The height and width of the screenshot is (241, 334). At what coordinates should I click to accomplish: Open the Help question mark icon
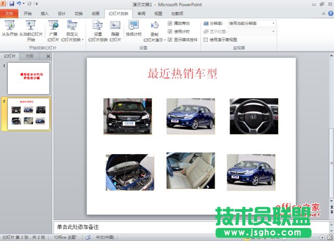point(330,13)
